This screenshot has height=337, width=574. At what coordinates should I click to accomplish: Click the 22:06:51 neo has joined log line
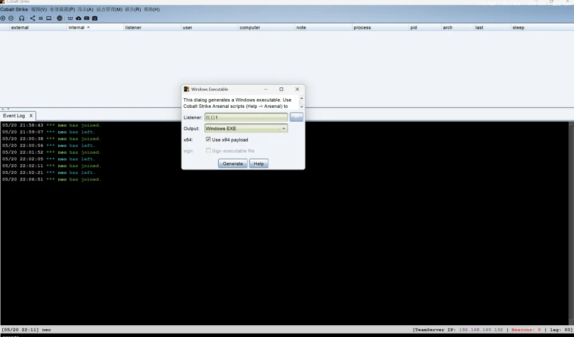coord(52,179)
